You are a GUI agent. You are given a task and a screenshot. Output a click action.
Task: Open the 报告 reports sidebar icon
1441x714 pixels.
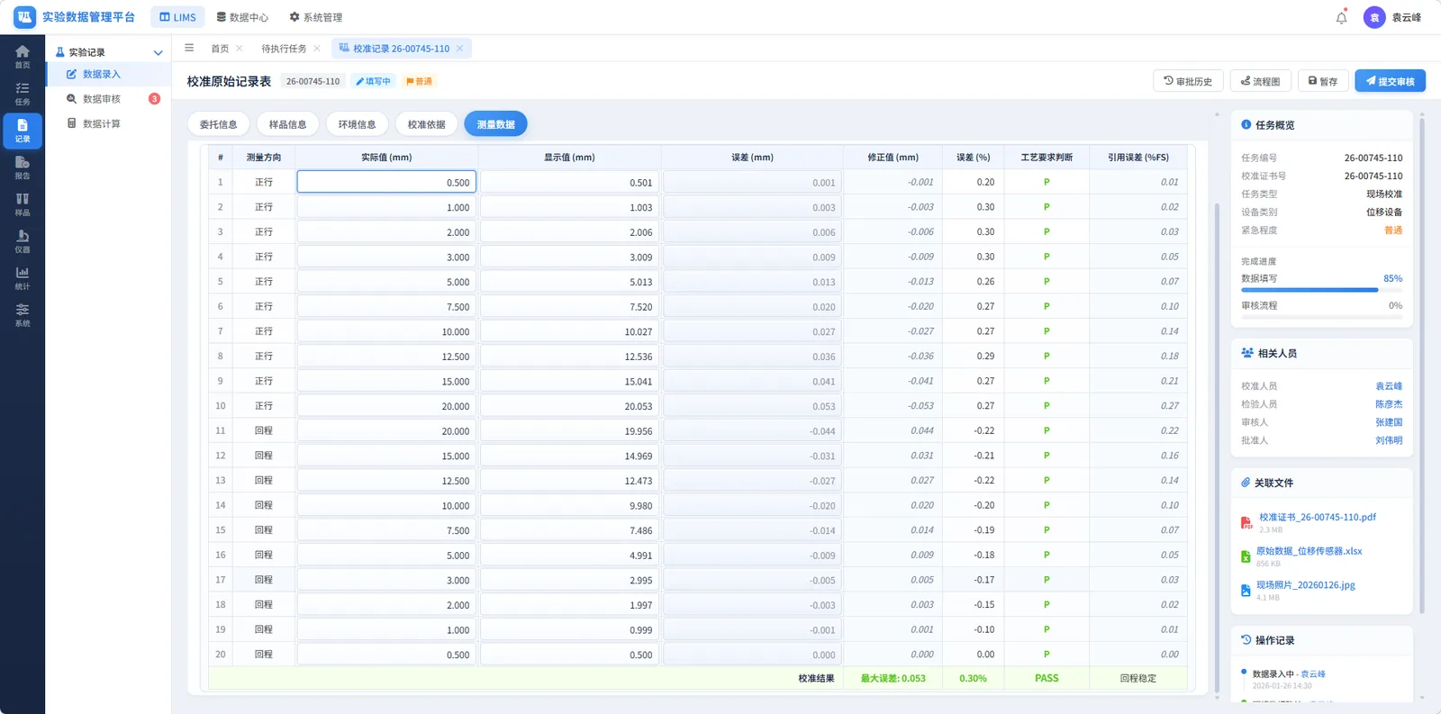pos(23,167)
